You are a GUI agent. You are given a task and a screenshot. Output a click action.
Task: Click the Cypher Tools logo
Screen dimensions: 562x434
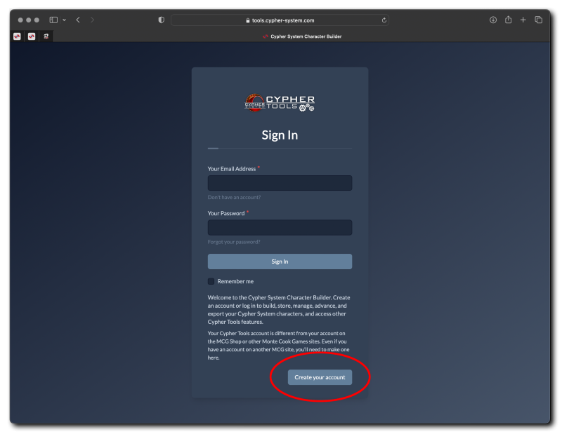[x=280, y=103]
